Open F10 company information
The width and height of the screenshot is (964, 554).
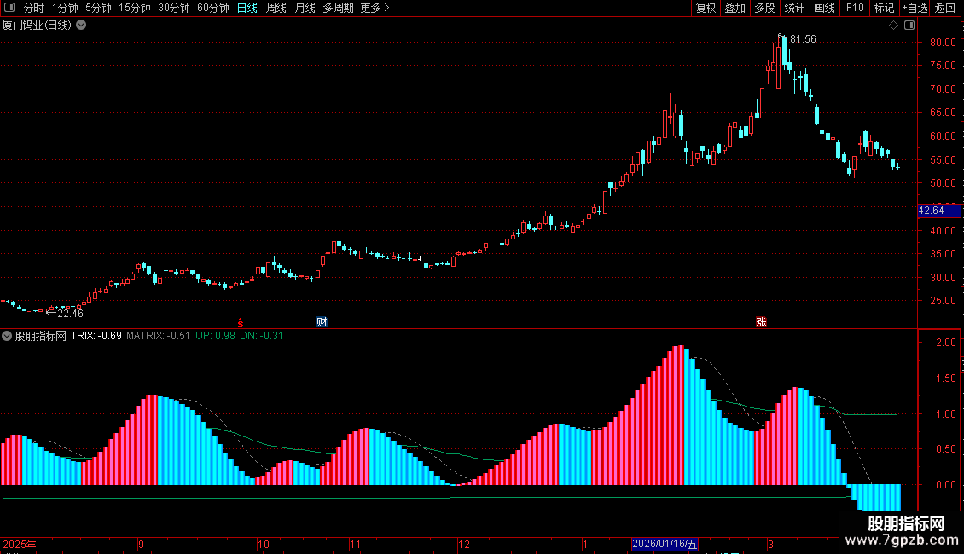855,8
